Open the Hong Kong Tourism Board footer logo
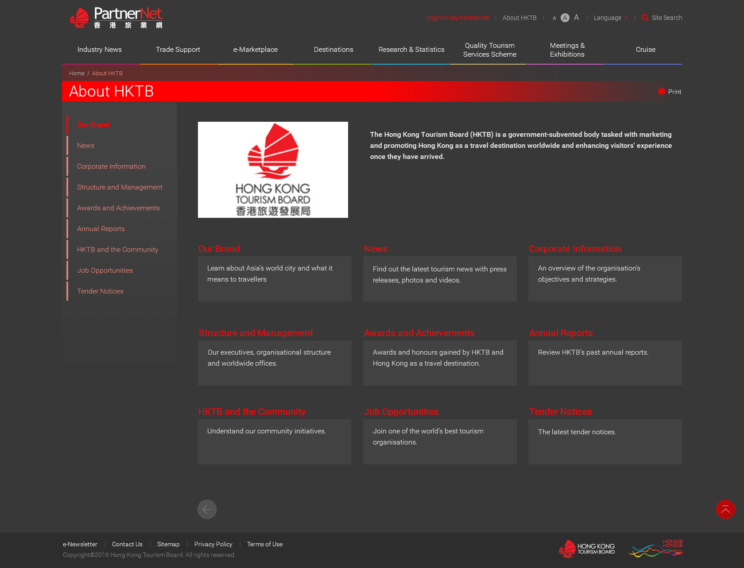 point(587,549)
